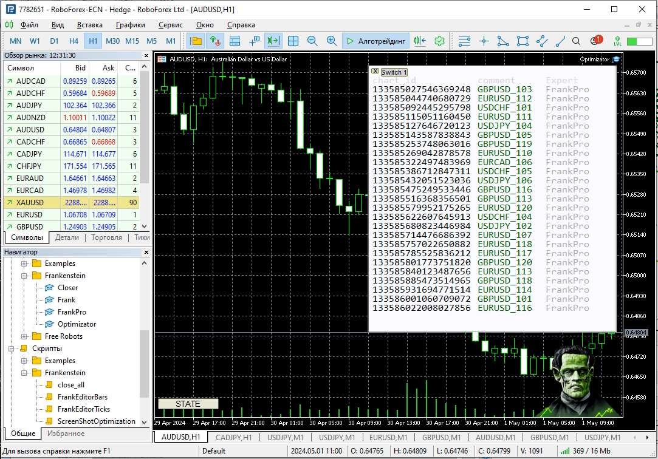Image resolution: width=658 pixels, height=459 pixels.
Task: Zoom in on the chart
Action: (x=332, y=41)
